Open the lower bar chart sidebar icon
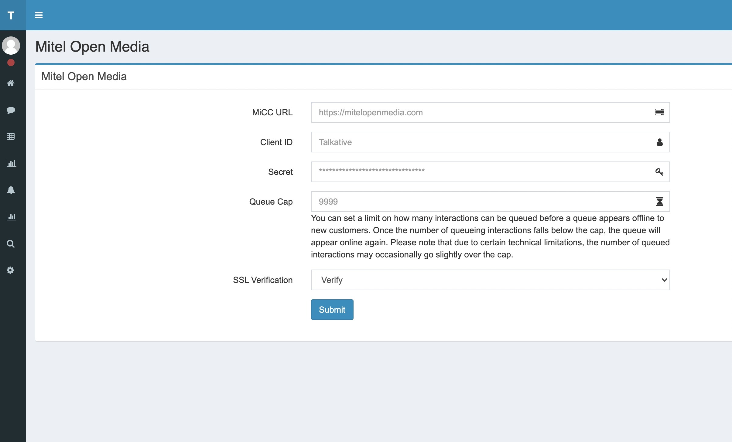This screenshot has height=442, width=732. pos(11,217)
